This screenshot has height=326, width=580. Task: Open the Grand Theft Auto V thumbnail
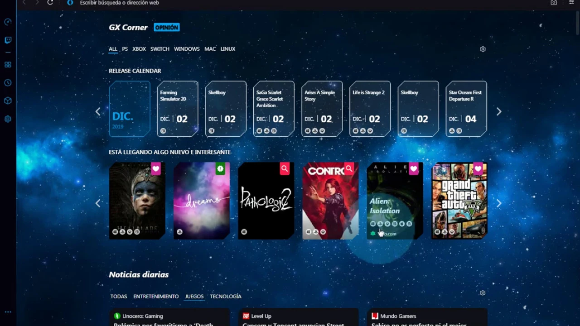coord(459,201)
